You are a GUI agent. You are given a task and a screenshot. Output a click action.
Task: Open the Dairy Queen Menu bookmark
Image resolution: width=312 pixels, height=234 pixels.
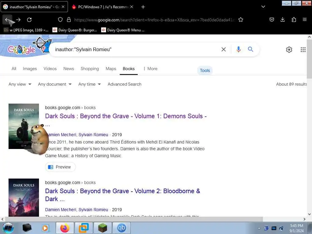[123, 30]
